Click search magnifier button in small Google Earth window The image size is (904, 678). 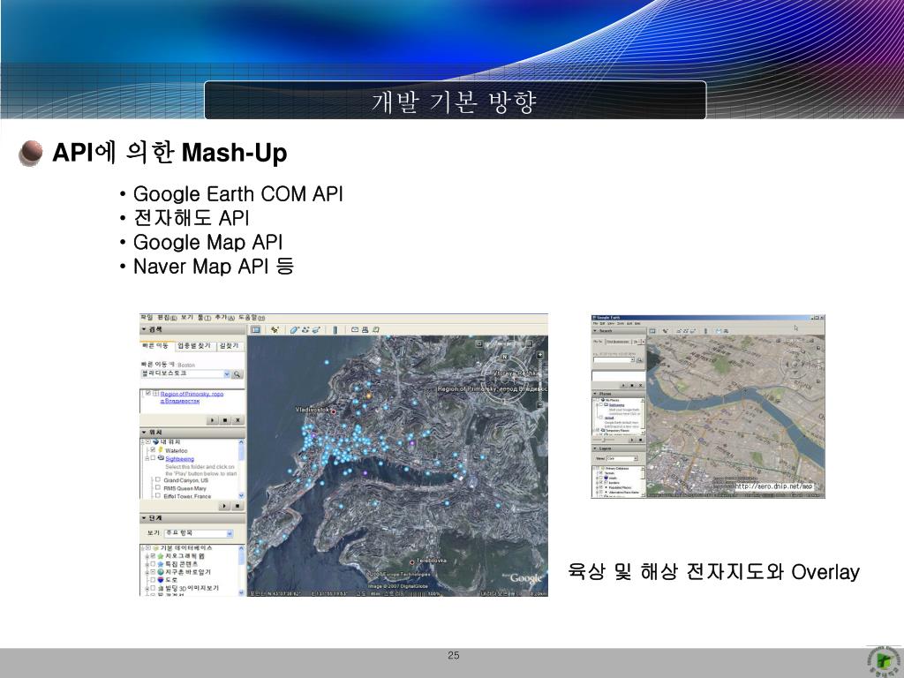click(x=639, y=360)
